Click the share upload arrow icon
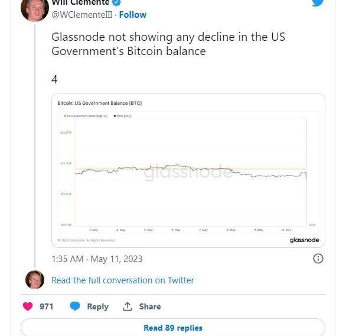This screenshot has height=336, width=346. [x=128, y=306]
